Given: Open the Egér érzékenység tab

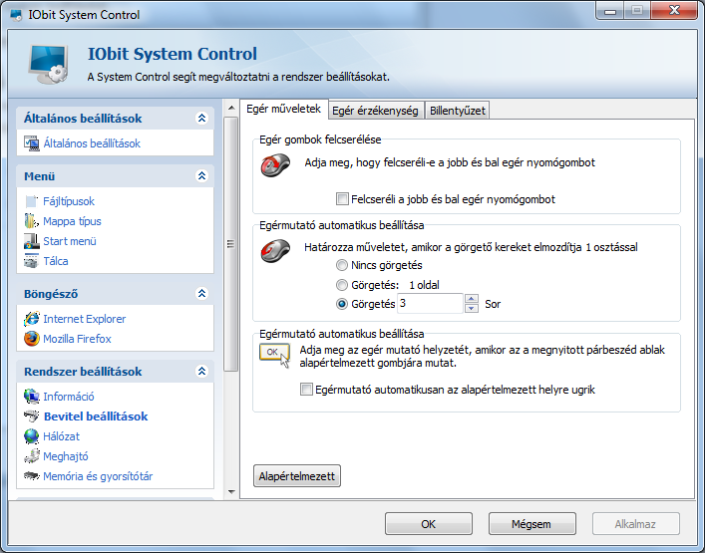Looking at the screenshot, I should pyautogui.click(x=375, y=111).
